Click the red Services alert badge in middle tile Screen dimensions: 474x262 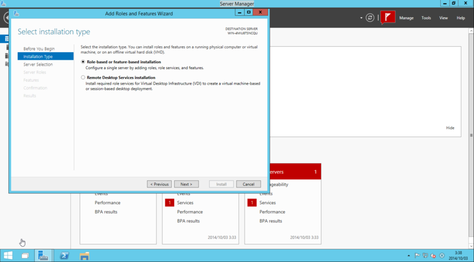(169, 202)
